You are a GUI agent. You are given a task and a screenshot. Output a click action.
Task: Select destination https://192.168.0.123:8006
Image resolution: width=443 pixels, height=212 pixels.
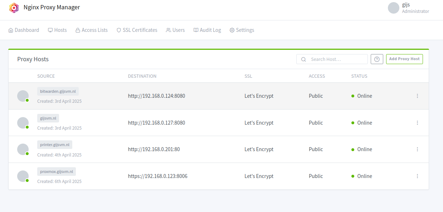[x=158, y=176]
